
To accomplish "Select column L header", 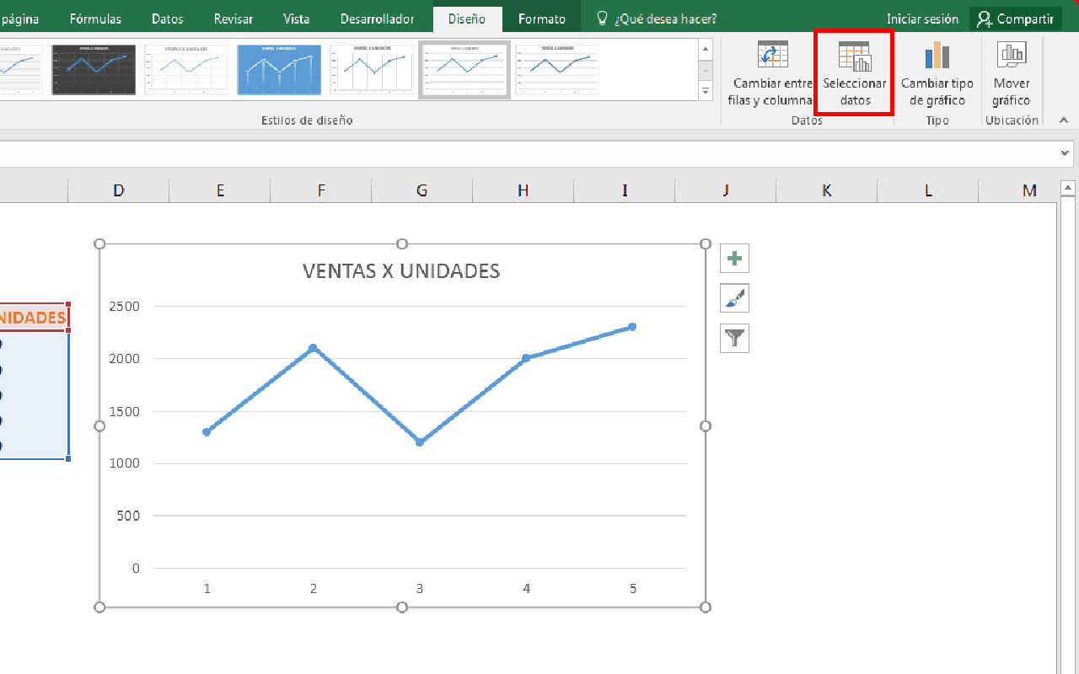I will [928, 191].
